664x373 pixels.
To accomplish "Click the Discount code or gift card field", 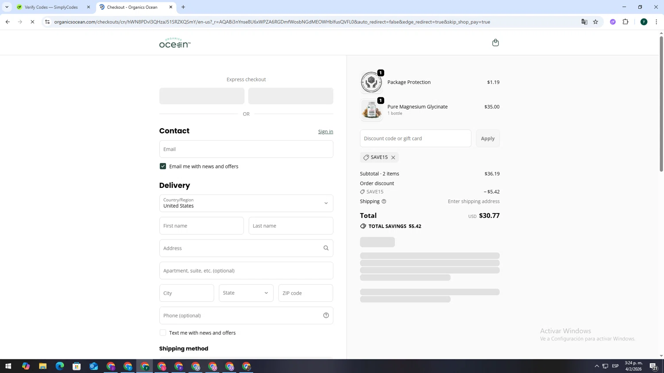I will pos(416,138).
